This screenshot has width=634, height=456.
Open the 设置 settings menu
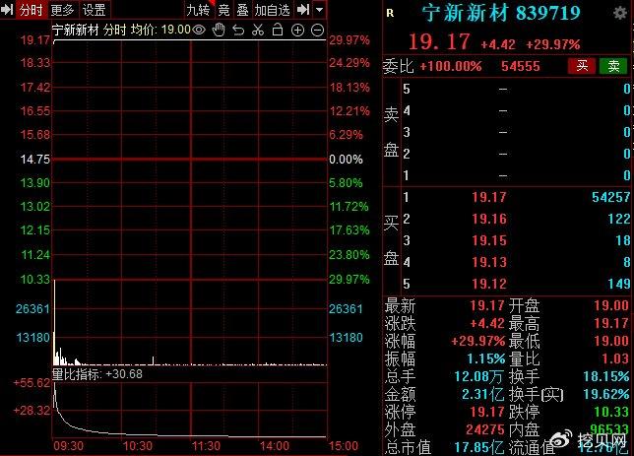point(94,10)
